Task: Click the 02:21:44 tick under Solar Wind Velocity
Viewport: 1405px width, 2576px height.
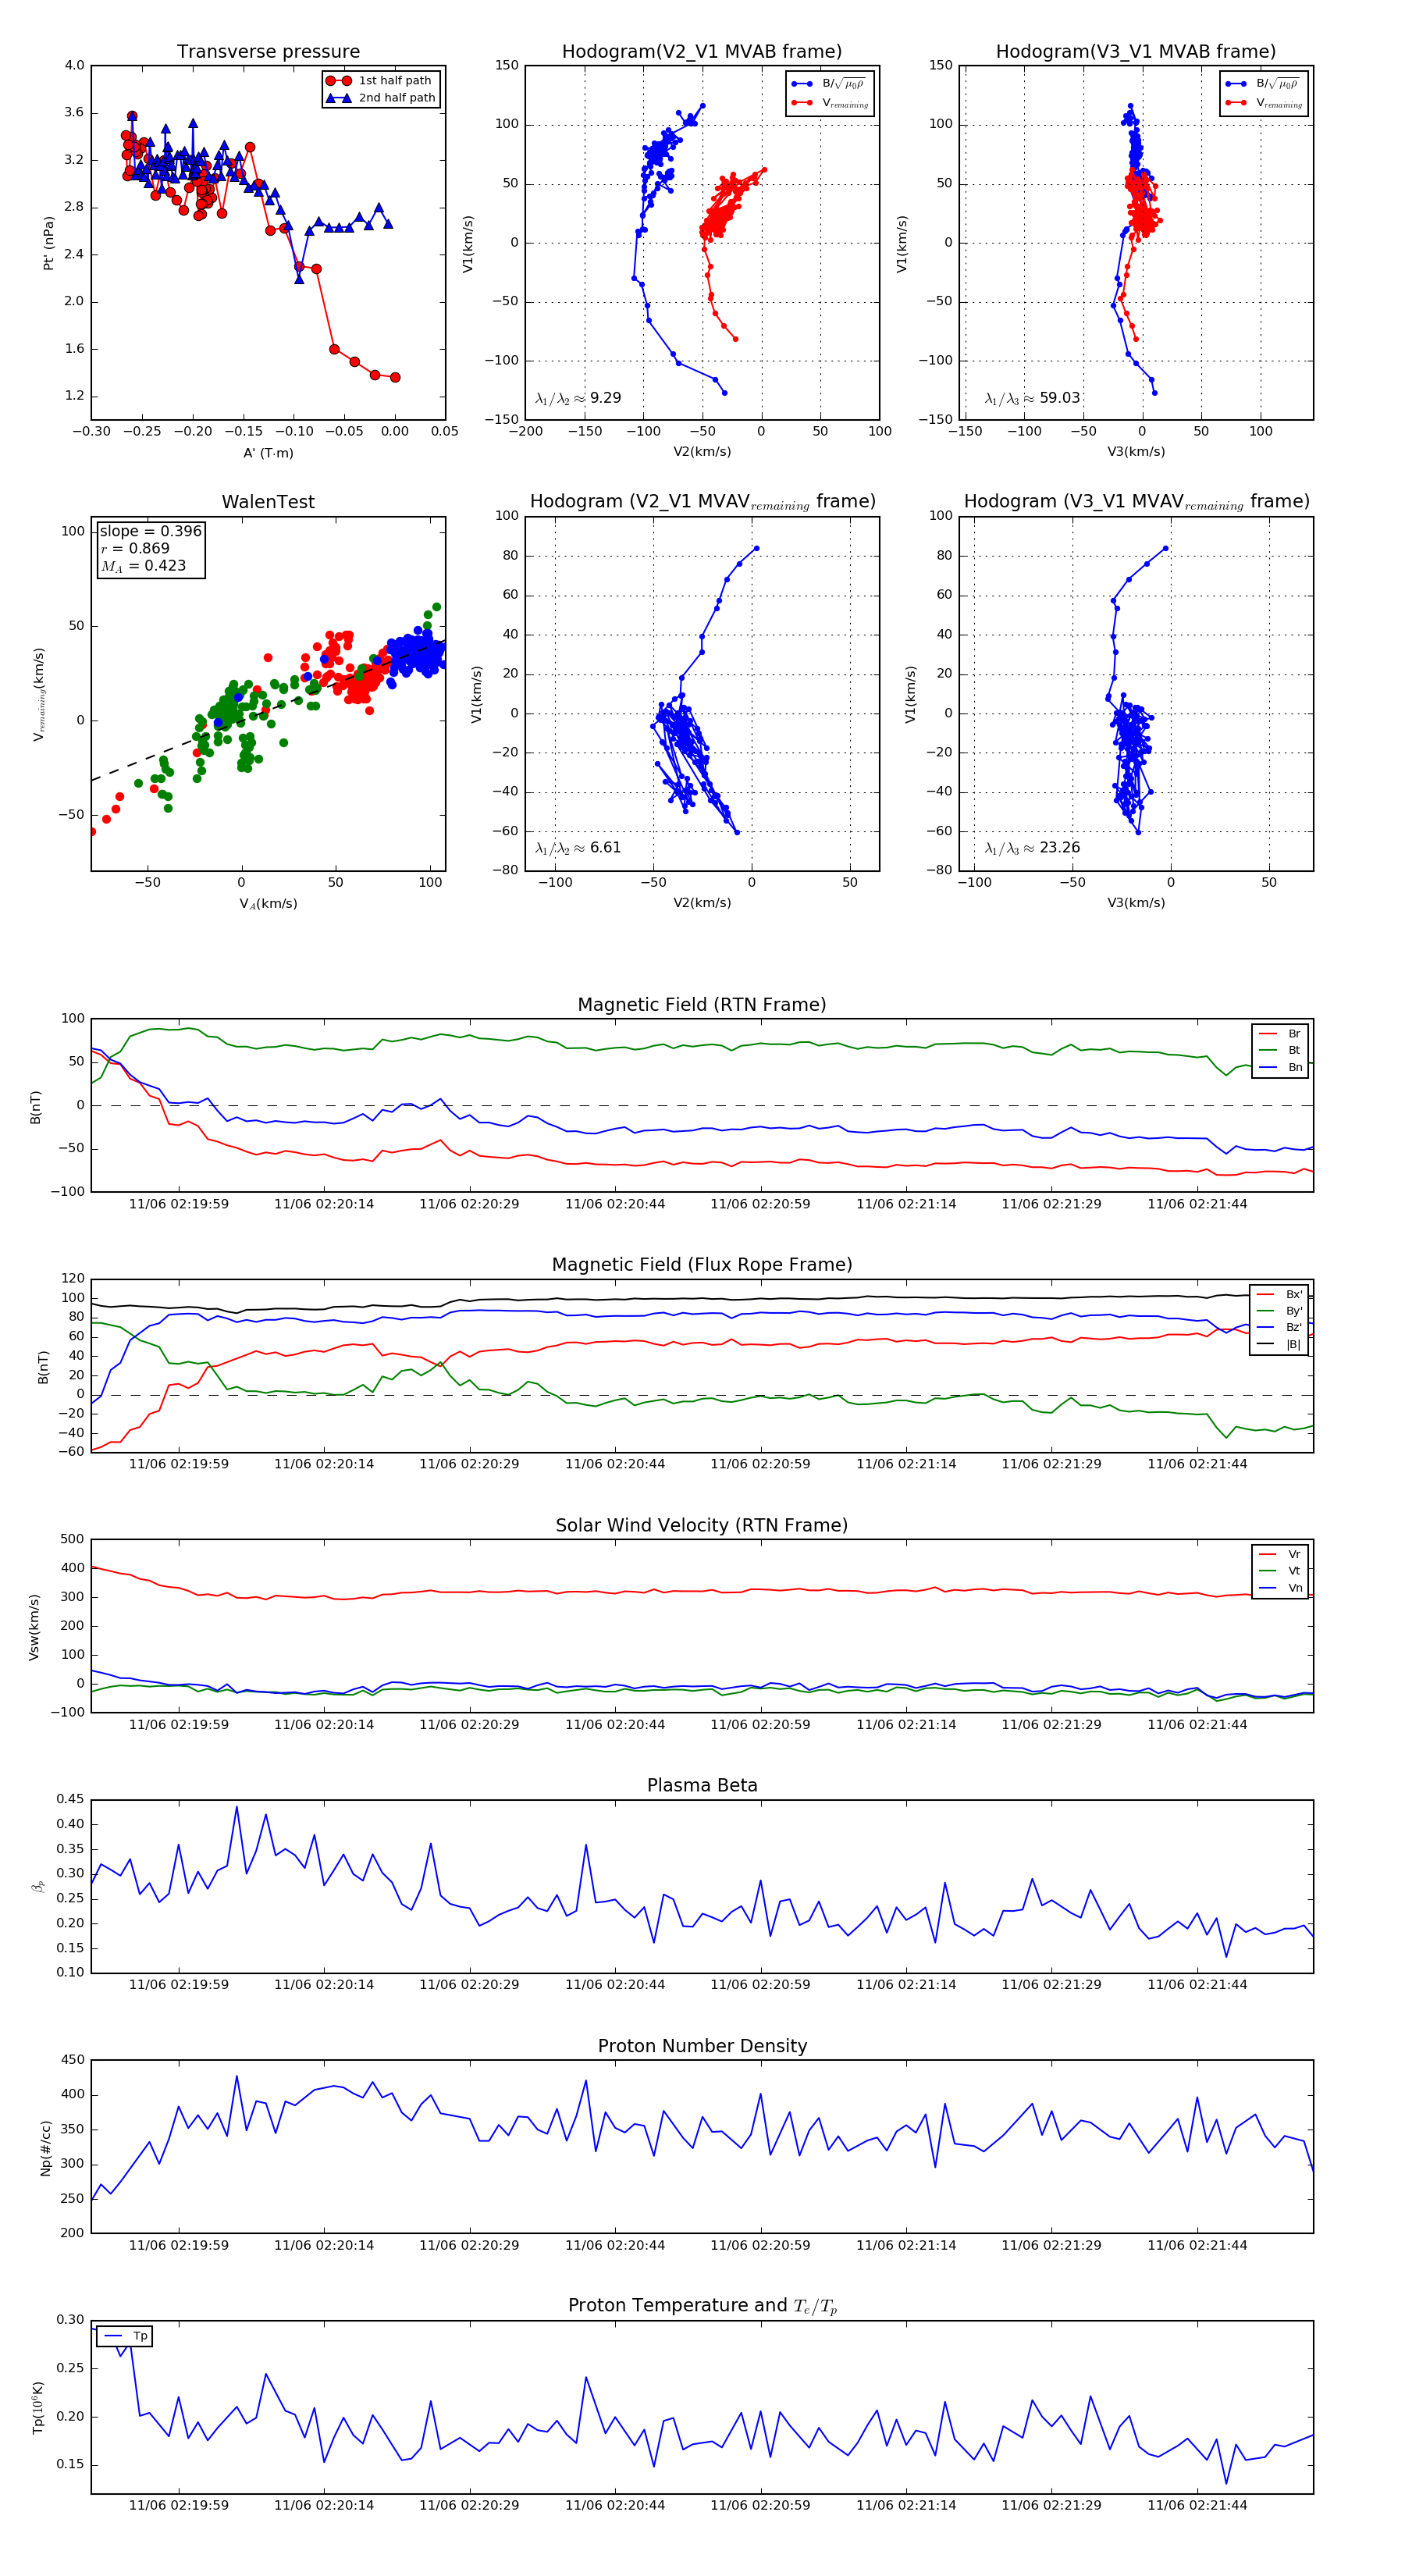Action: (1197, 1725)
